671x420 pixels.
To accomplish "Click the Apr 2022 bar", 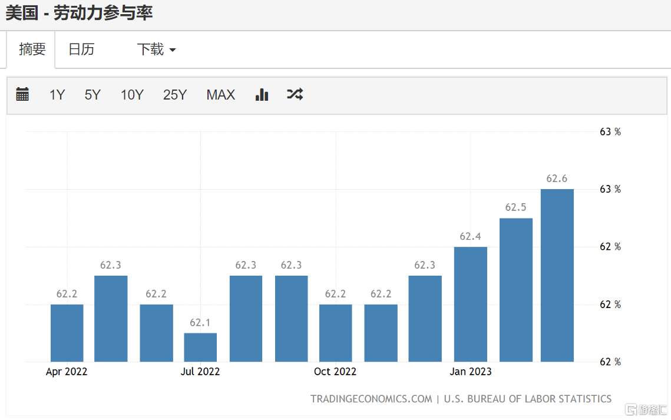I will click(x=67, y=333).
